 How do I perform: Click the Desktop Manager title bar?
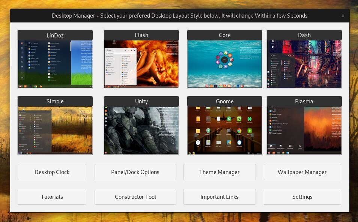(179, 16)
